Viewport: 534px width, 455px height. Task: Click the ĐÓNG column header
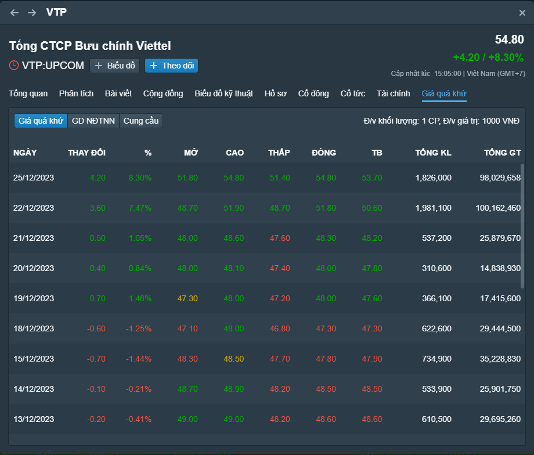click(x=324, y=153)
